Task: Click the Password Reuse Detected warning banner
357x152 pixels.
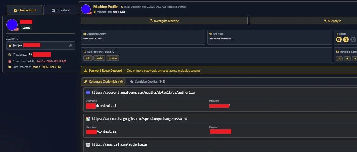Action: point(219,70)
